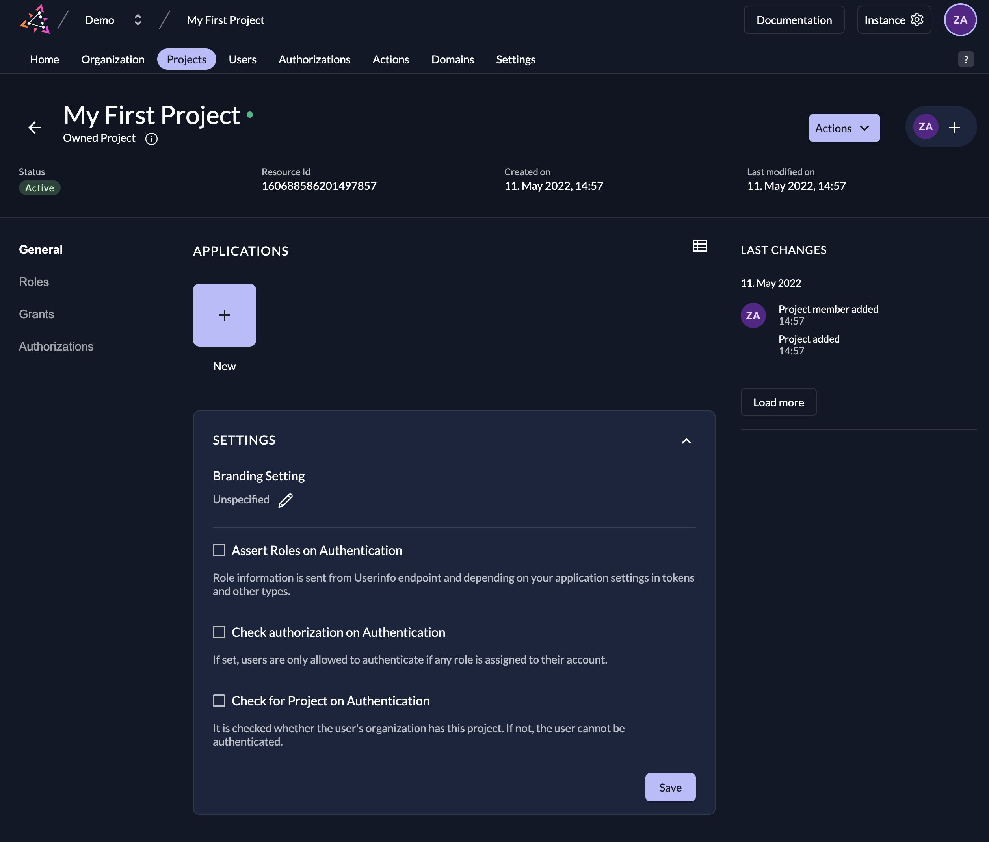Viewport: 989px width, 842px height.
Task: Open Instance settings gear button
Action: [894, 20]
